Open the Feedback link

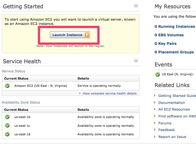click(166, 130)
